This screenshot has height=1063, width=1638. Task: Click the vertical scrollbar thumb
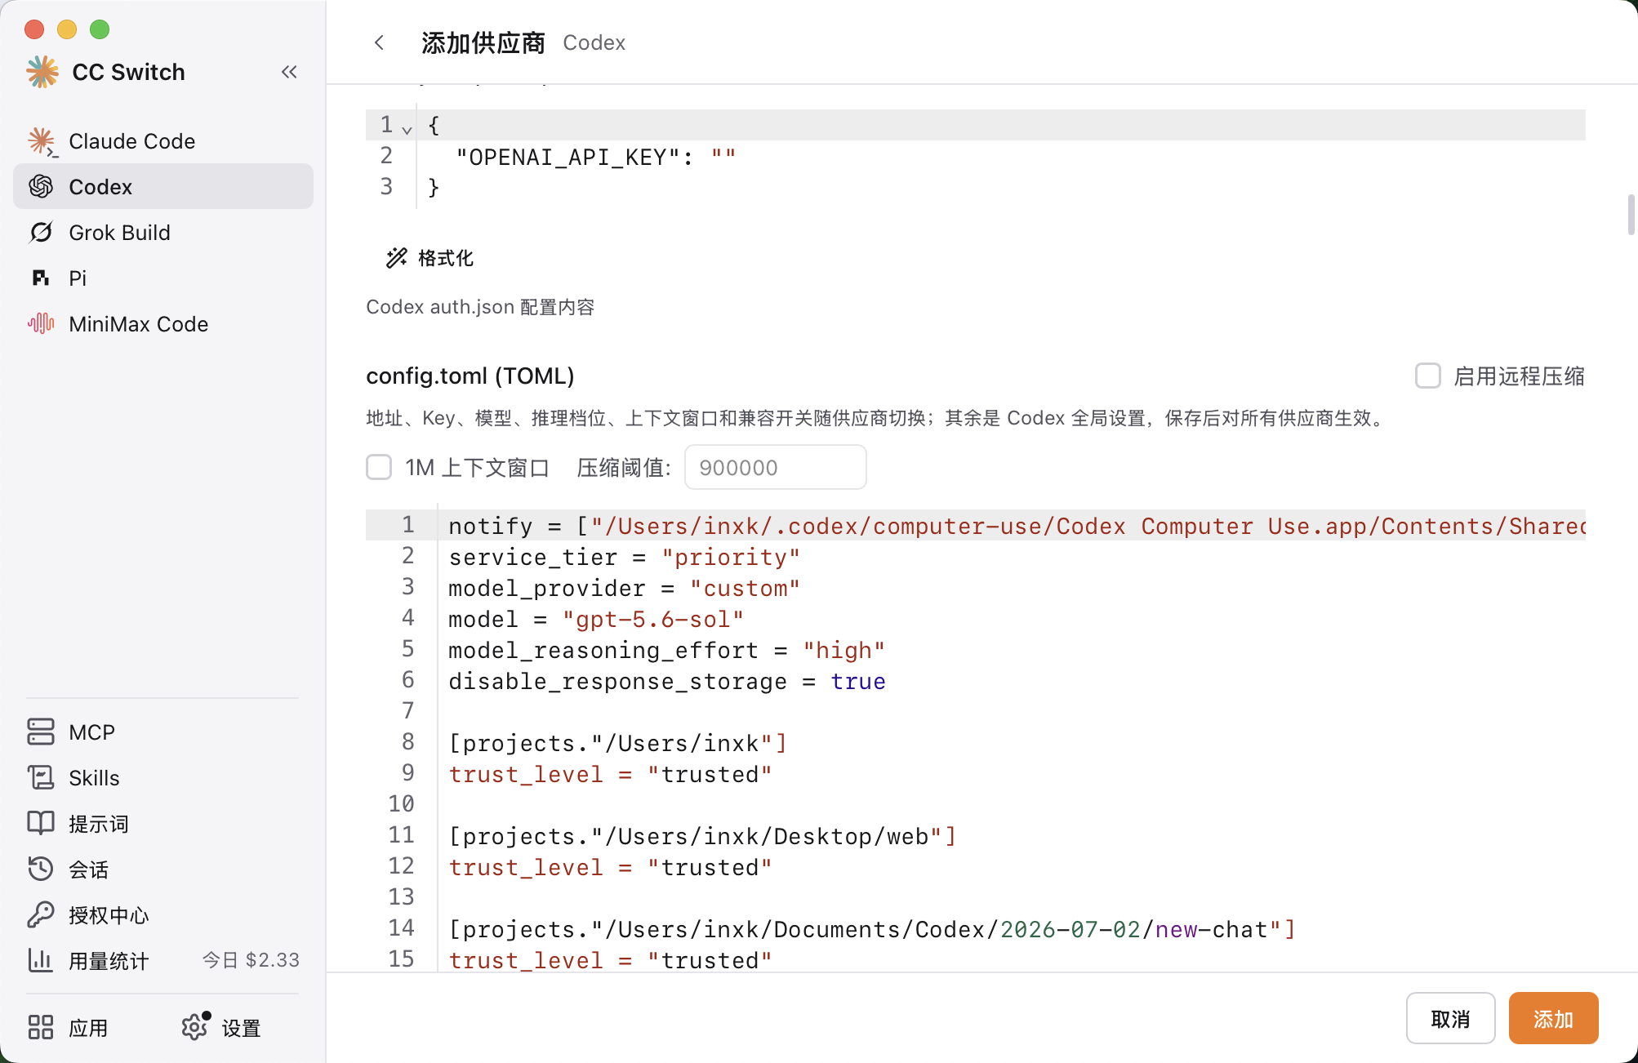[1631, 215]
